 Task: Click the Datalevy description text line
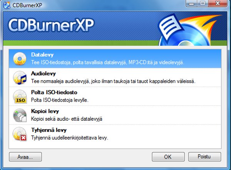107,62
